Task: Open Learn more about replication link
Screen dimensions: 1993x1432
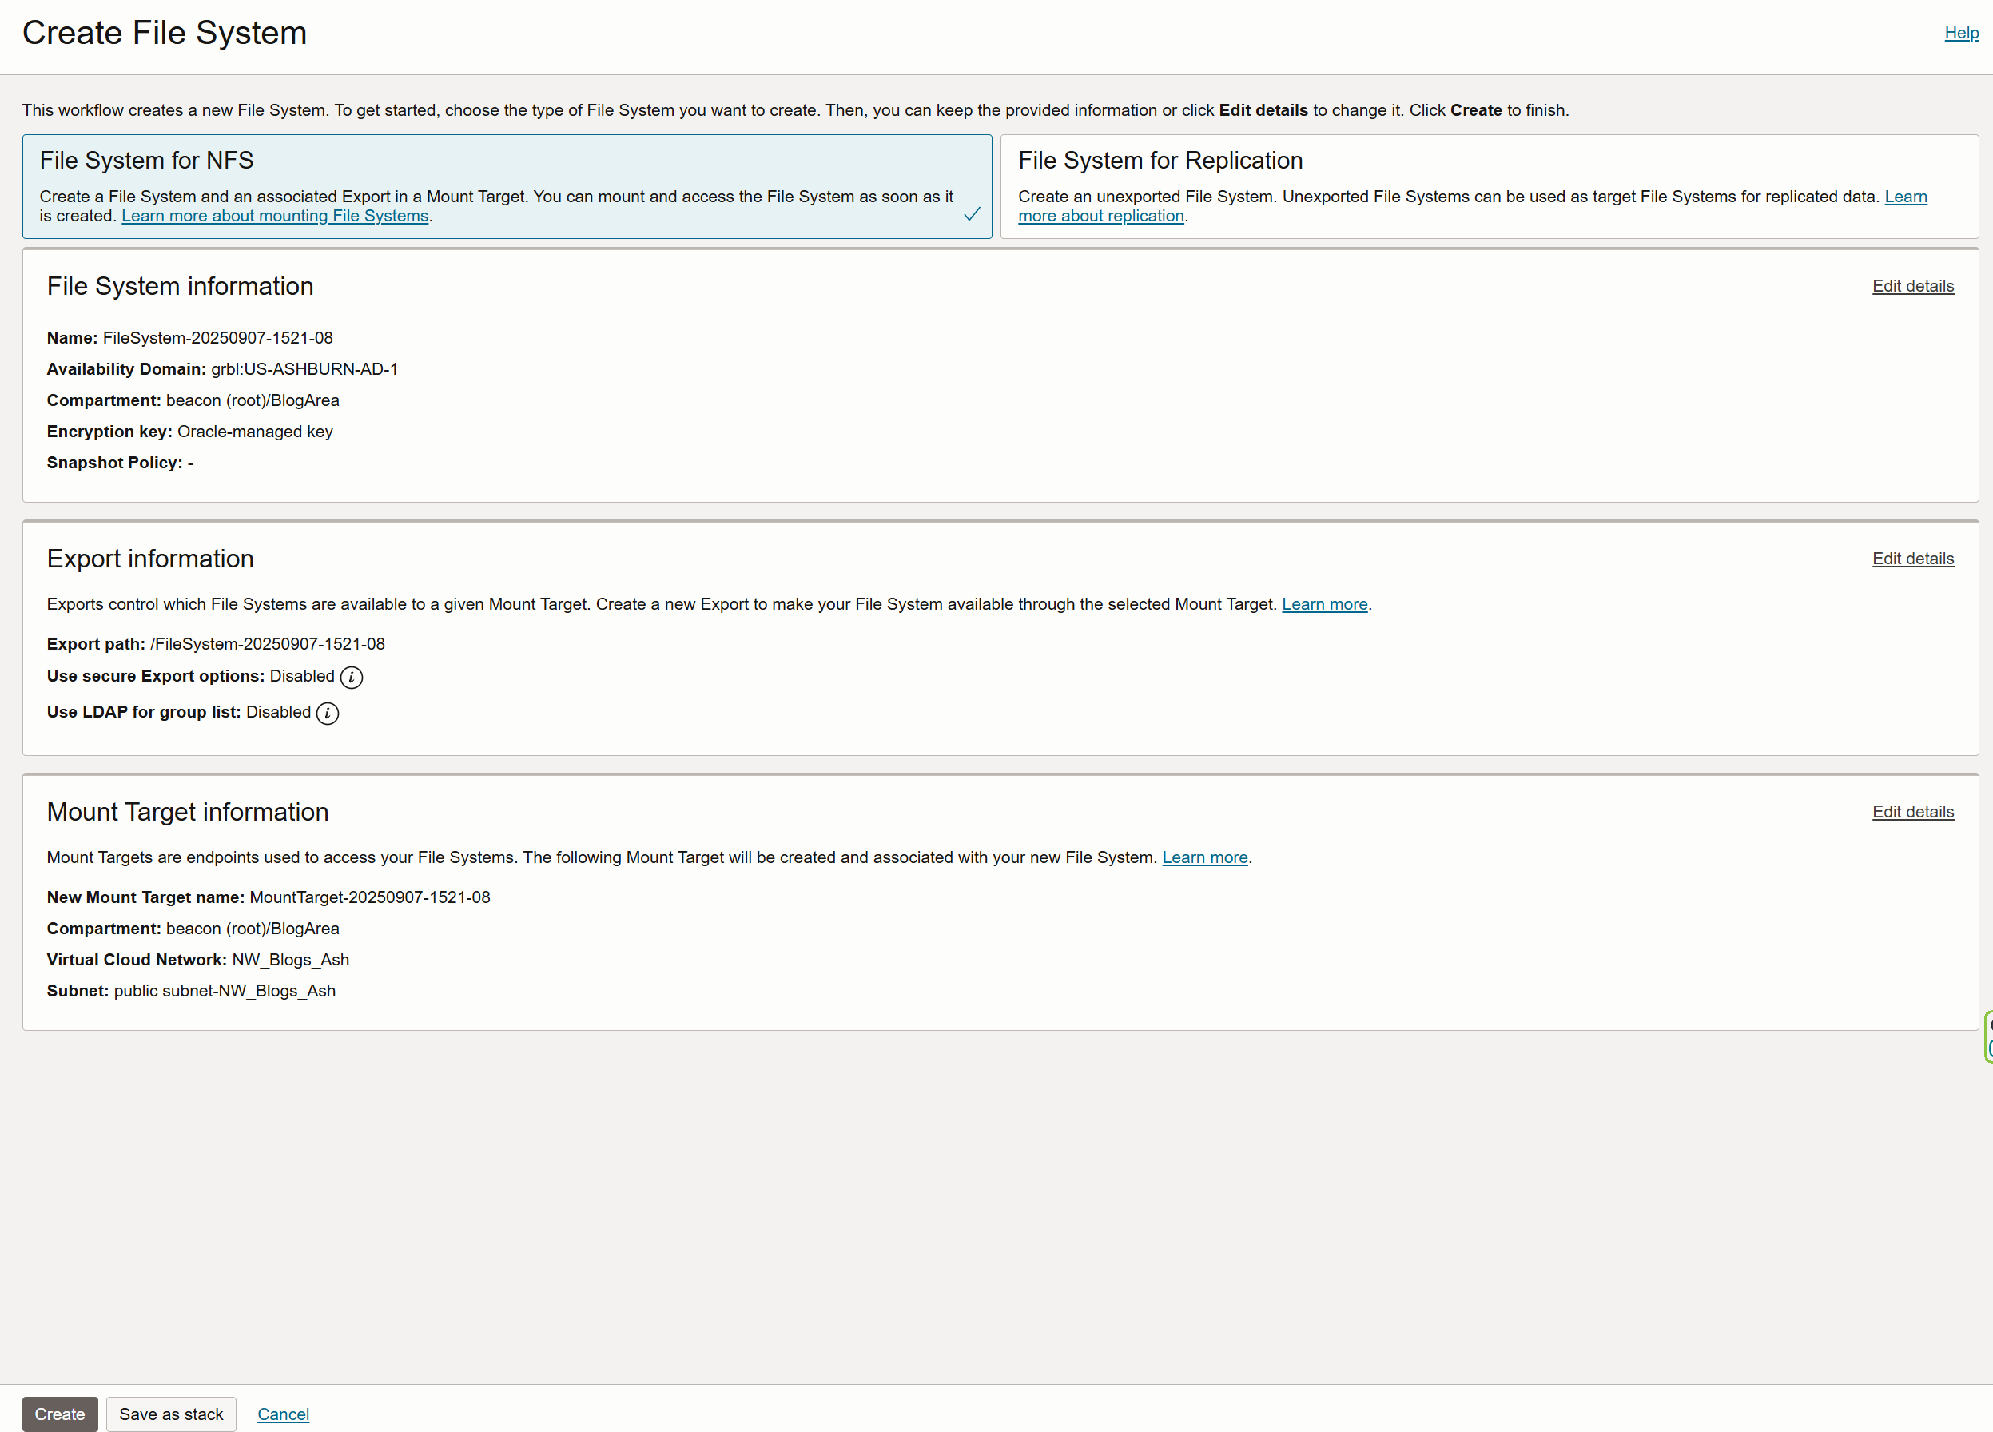Action: click(1101, 216)
